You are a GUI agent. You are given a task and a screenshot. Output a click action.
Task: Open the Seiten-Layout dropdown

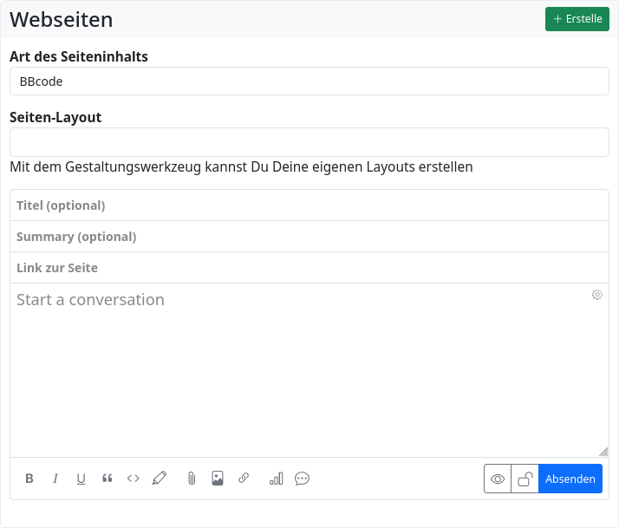click(x=309, y=142)
